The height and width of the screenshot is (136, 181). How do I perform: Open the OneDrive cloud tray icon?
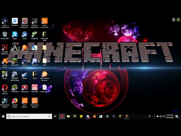158,116
